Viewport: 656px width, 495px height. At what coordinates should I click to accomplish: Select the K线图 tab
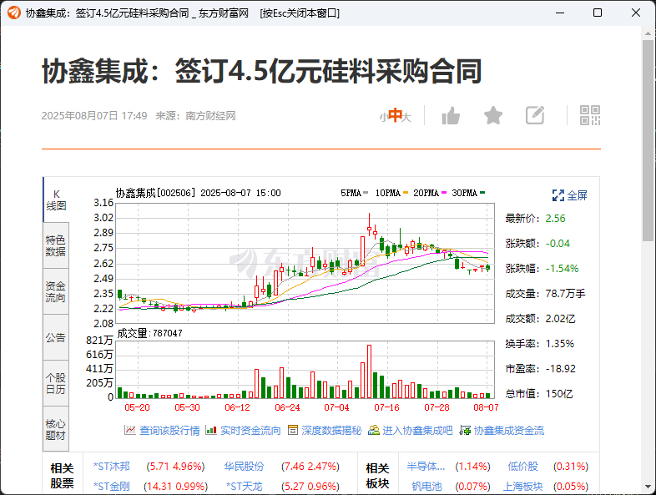(56, 200)
